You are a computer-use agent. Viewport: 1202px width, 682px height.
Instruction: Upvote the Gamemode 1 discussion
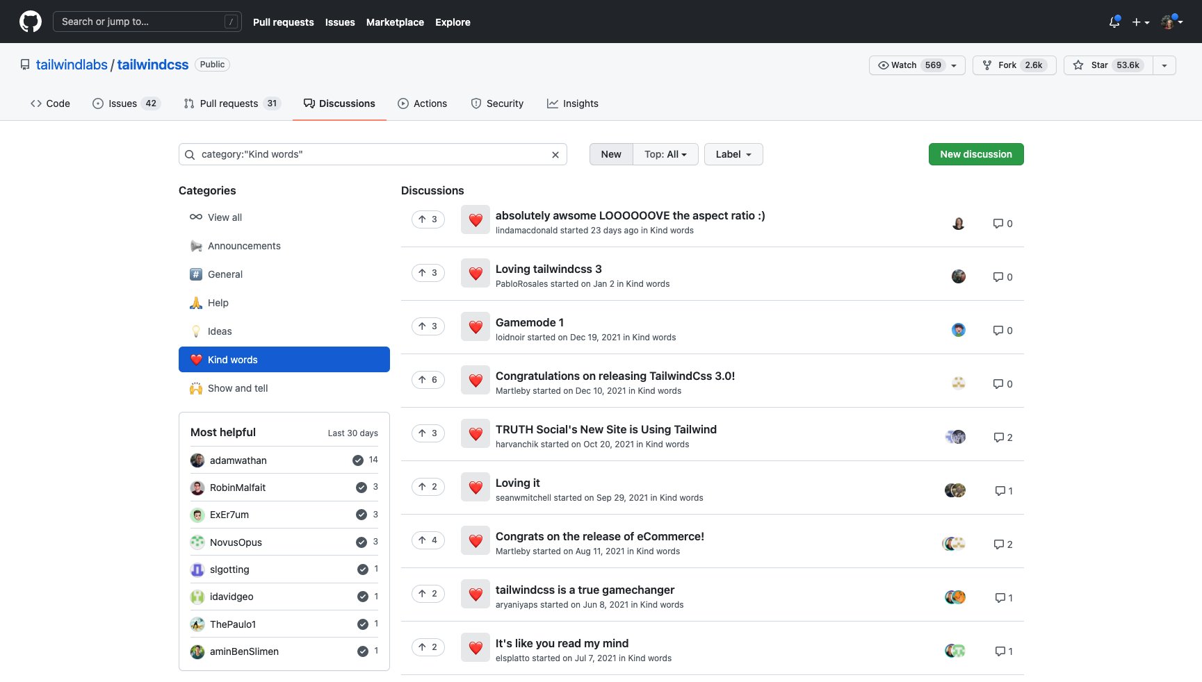(x=428, y=326)
